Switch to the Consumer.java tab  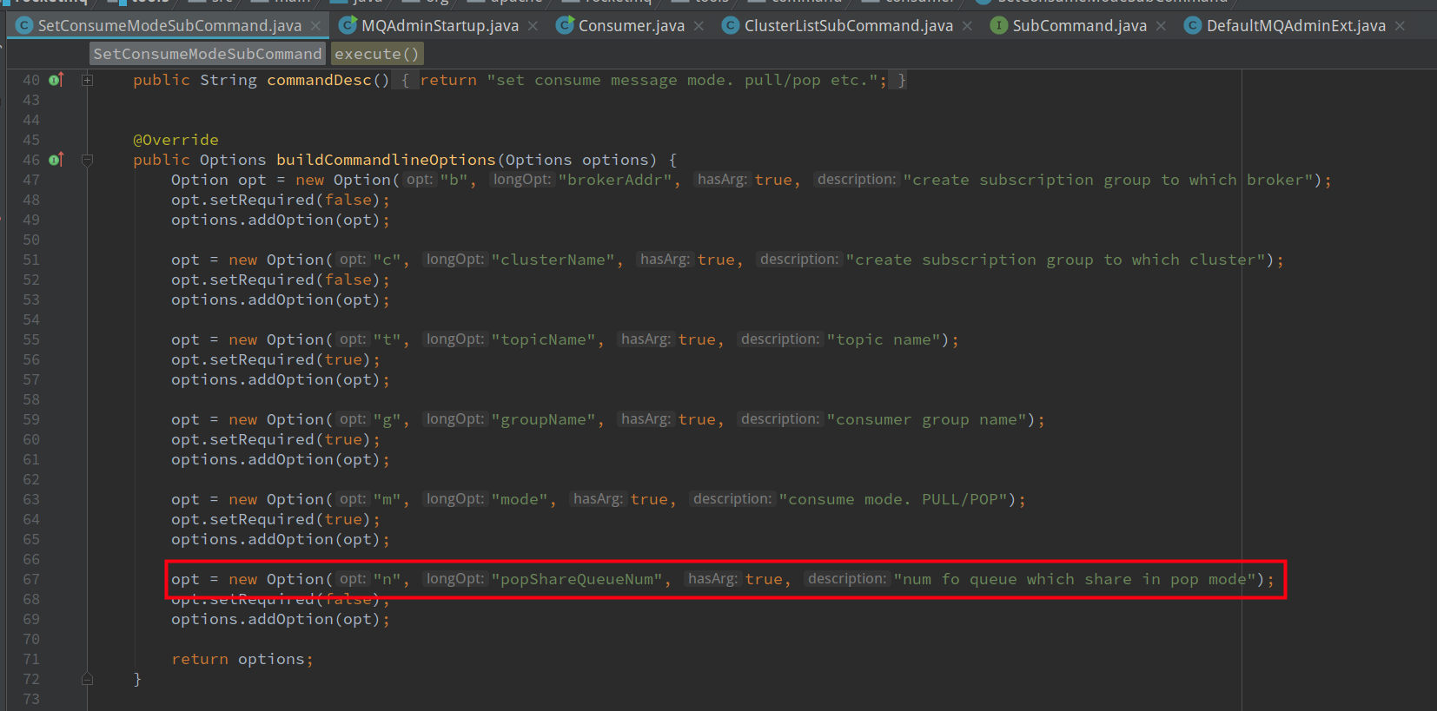(x=631, y=26)
